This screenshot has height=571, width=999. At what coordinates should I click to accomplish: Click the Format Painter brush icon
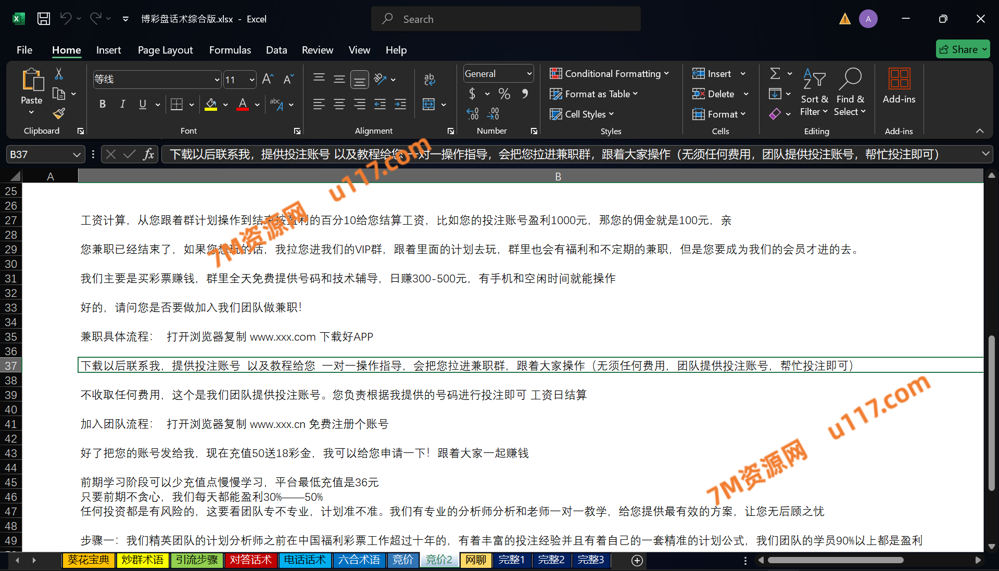59,113
